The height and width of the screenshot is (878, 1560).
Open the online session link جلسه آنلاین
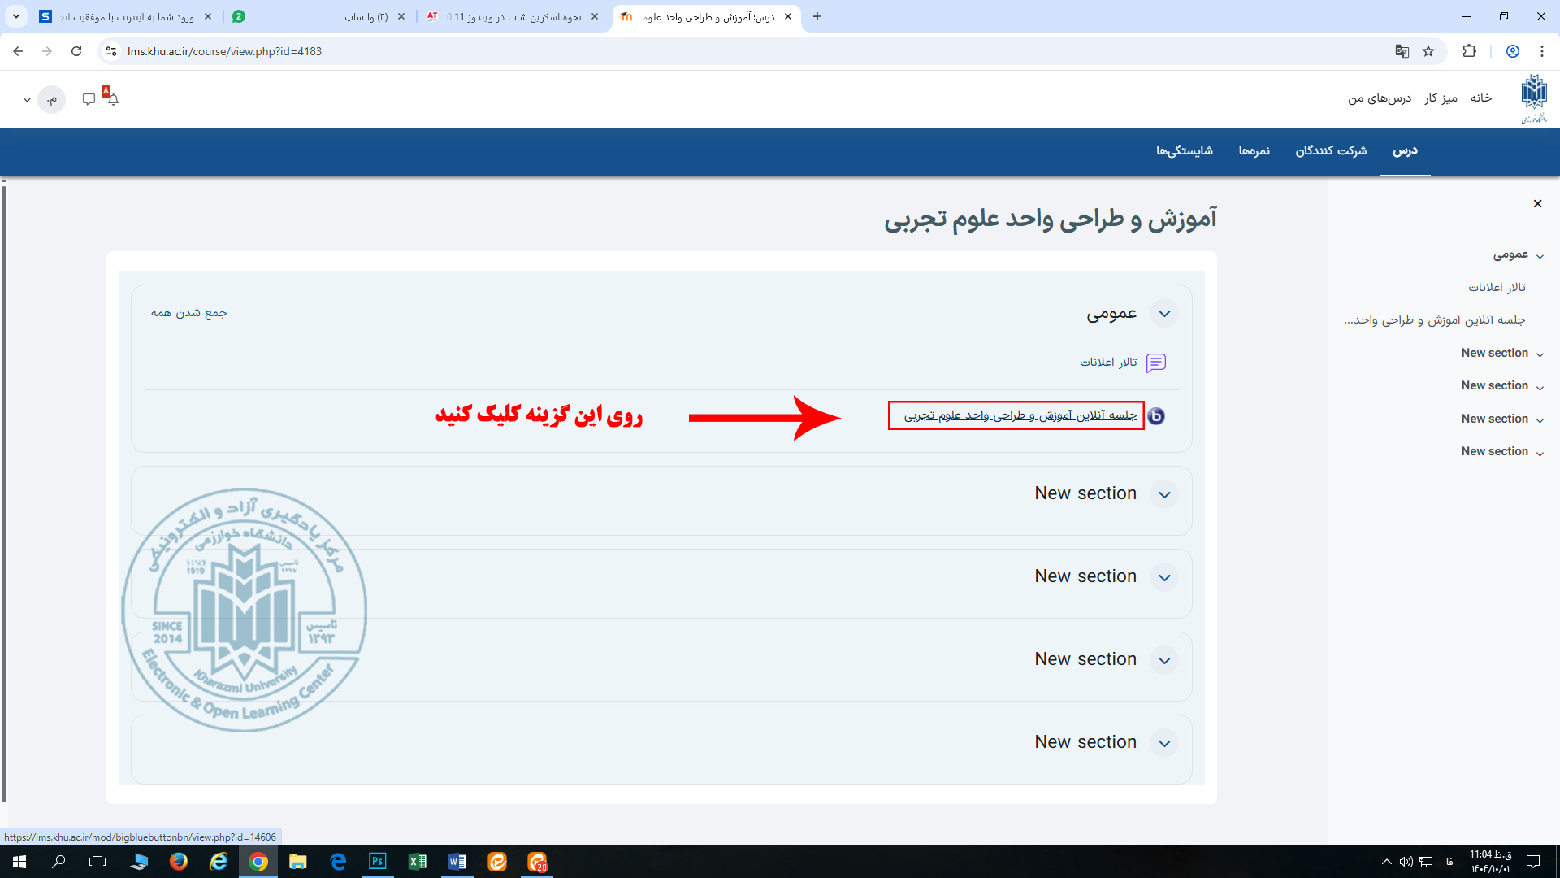point(1020,415)
